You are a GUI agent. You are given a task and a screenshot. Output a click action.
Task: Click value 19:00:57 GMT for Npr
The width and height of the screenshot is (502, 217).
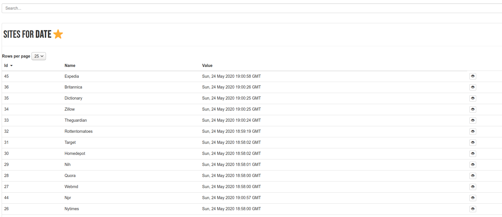point(231,198)
